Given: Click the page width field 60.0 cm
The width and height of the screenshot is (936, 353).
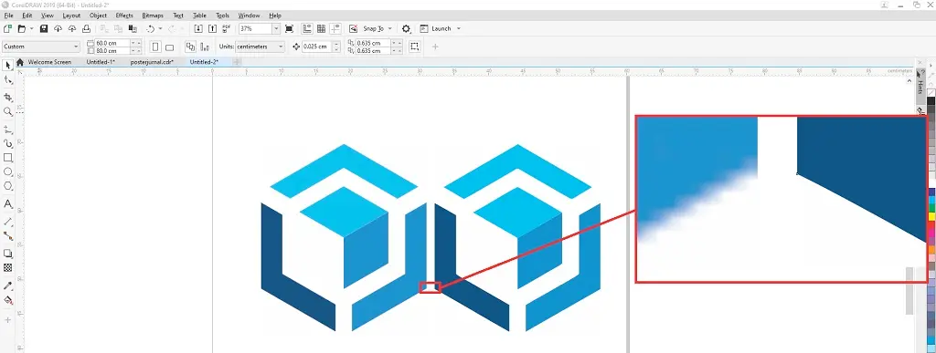Looking at the screenshot, I should (112, 43).
